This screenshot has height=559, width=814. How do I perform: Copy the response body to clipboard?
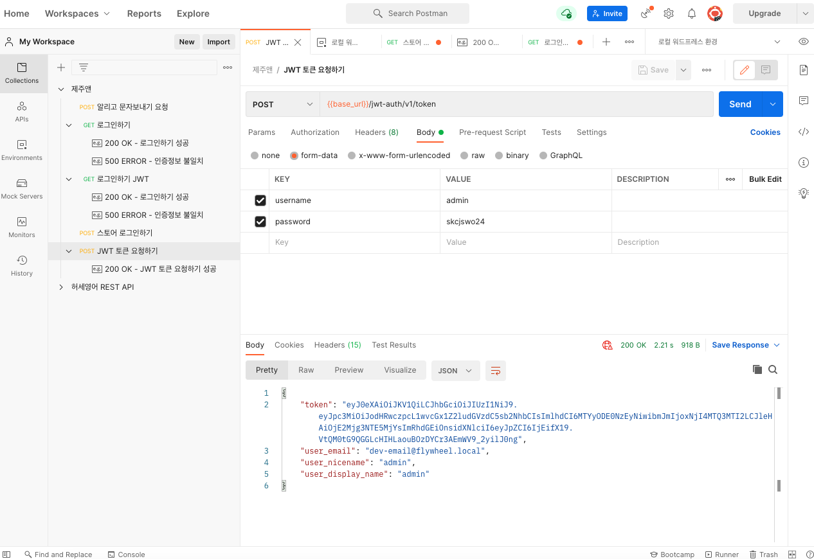pos(757,369)
